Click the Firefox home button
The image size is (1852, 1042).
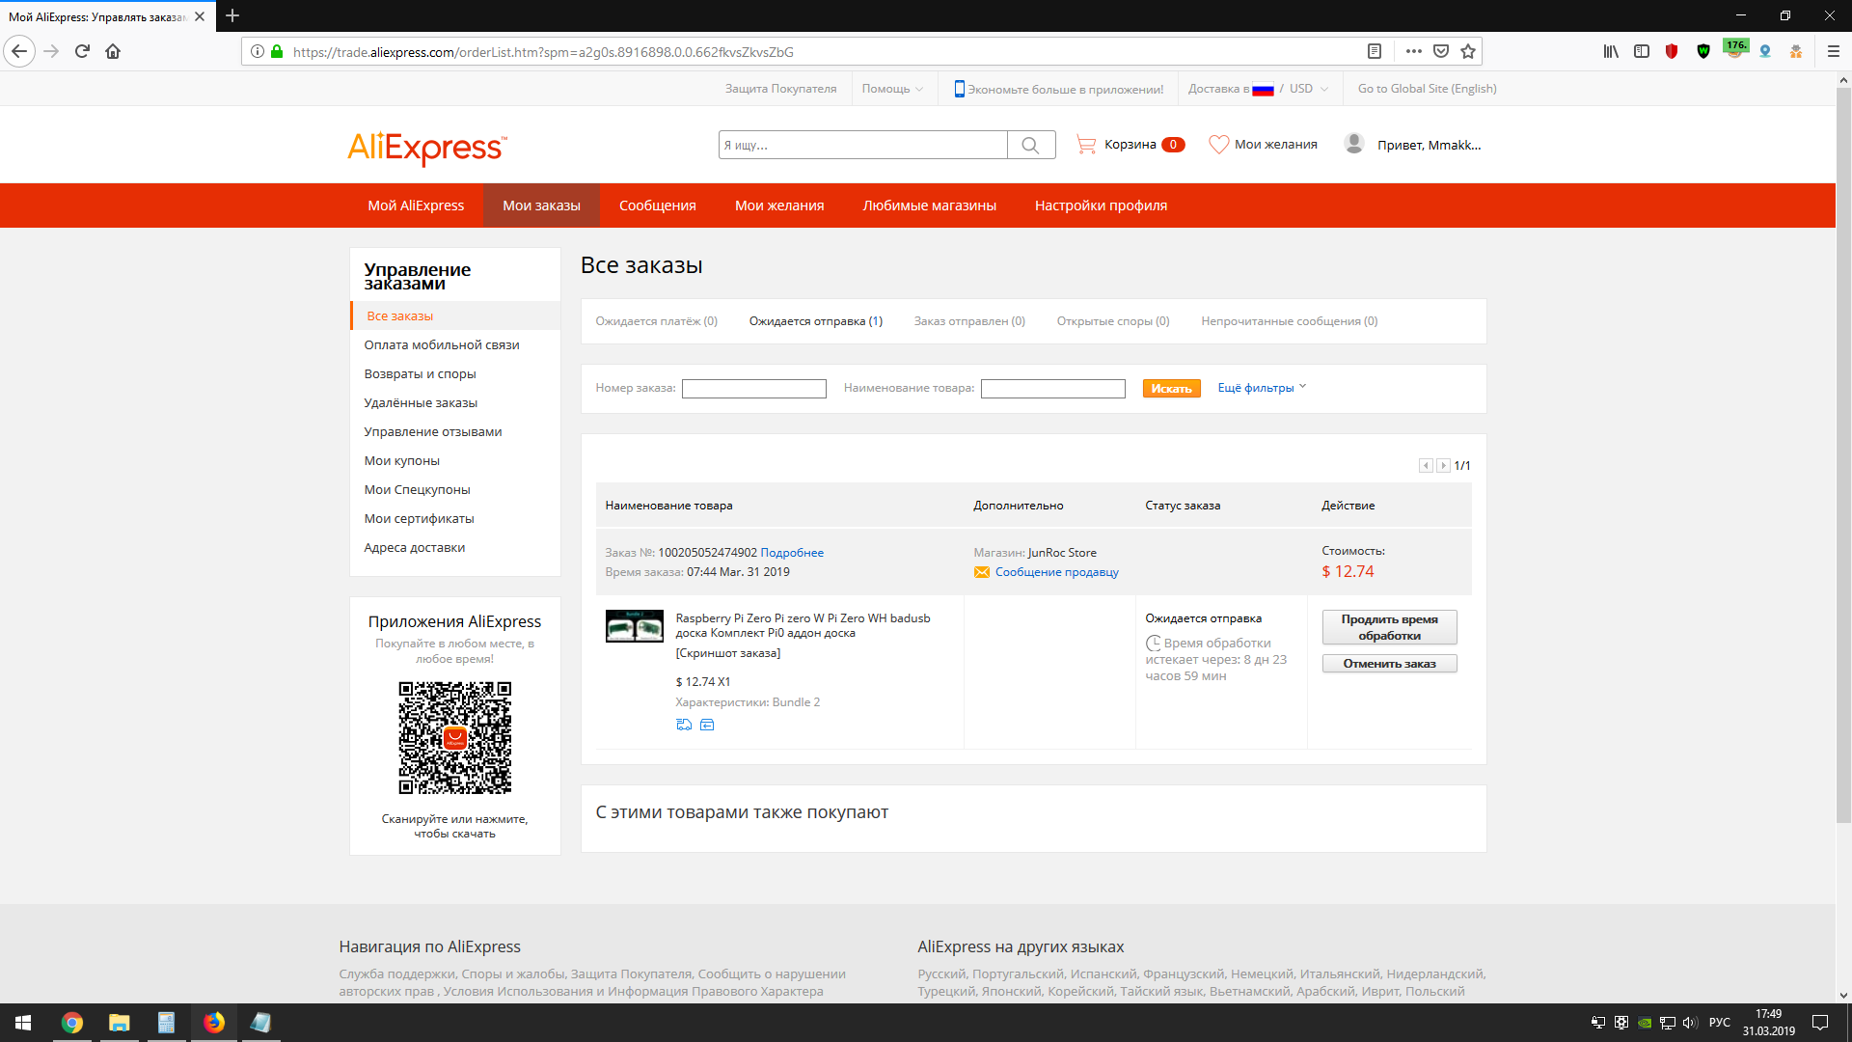point(113,51)
